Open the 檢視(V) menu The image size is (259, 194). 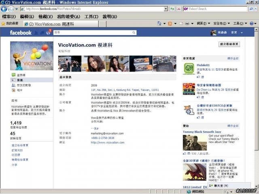[x=45, y=17]
